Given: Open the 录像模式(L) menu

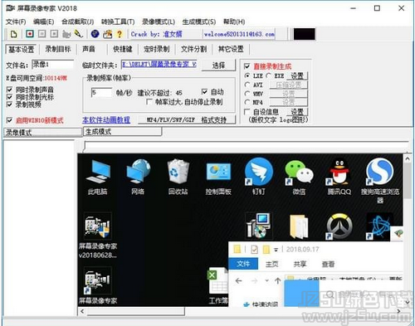Looking at the screenshot, I should click(x=159, y=22).
